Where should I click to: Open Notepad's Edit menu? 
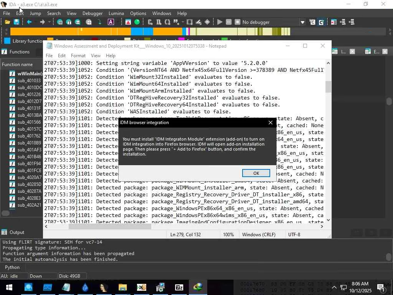(62, 55)
